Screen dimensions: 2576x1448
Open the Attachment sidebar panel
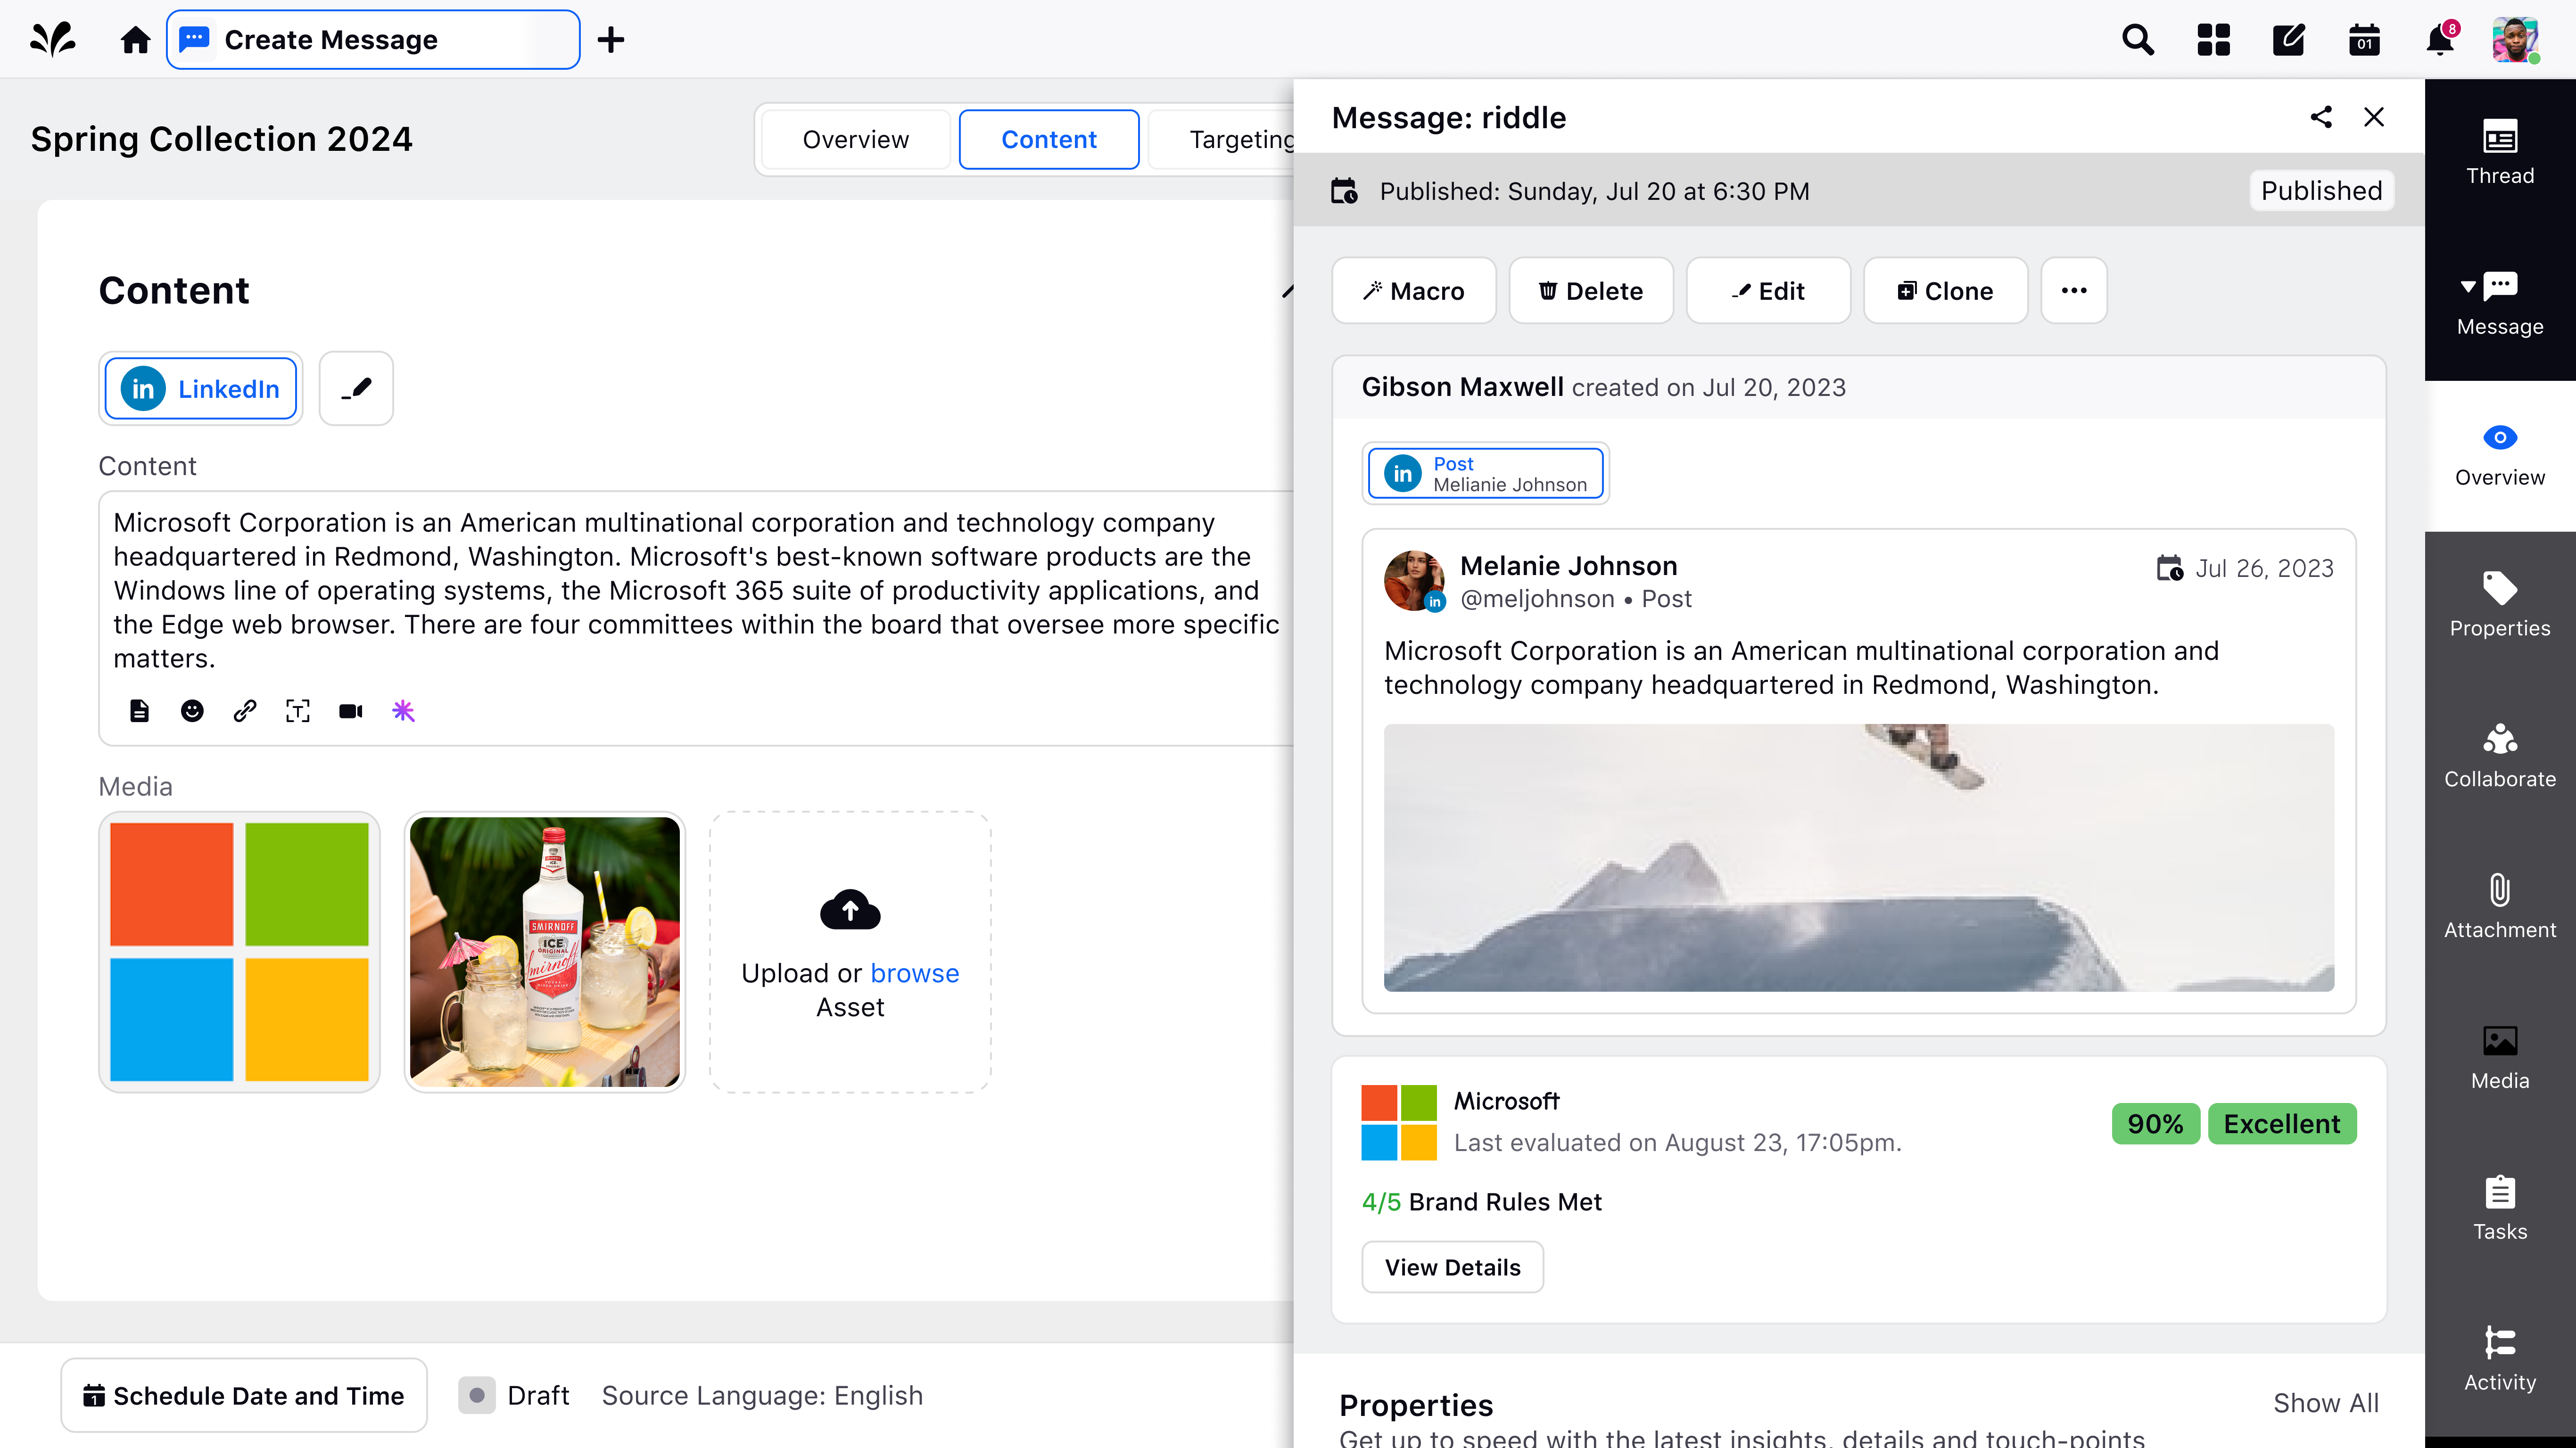[x=2499, y=906]
